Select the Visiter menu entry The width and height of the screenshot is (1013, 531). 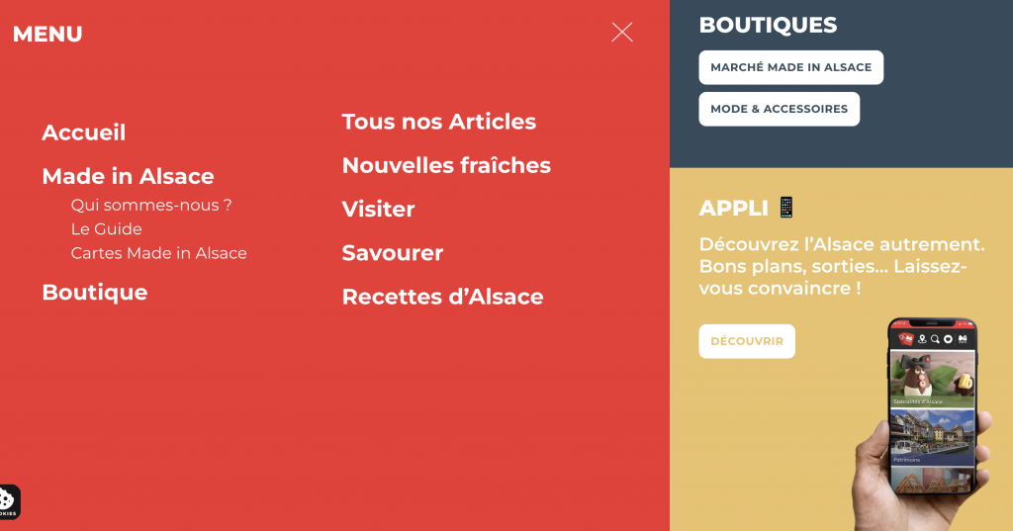[x=378, y=209]
